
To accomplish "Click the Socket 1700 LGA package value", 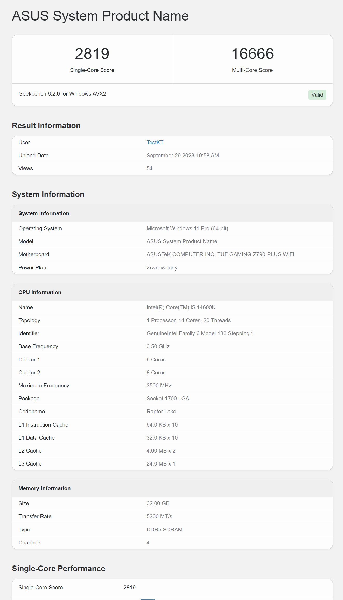I will (168, 399).
